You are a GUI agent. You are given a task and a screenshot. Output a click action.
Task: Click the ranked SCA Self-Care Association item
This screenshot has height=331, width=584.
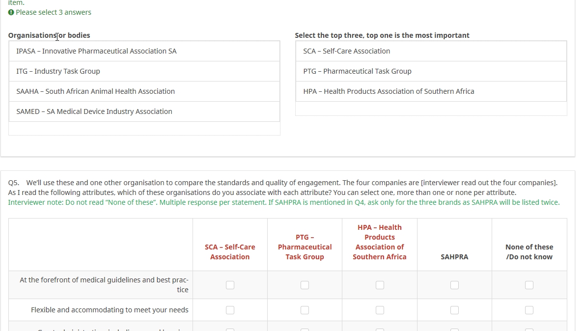tap(431, 51)
